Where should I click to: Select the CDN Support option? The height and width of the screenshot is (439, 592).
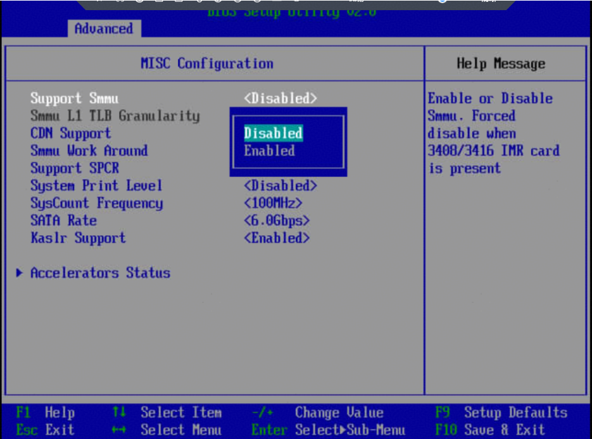(x=70, y=133)
